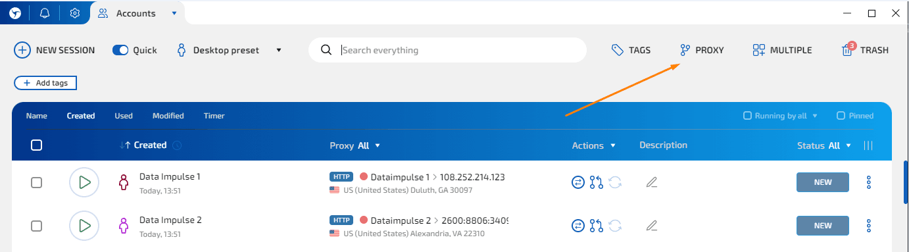The height and width of the screenshot is (252, 909).
Task: Launch the Data Impulse 1 session
Action: coord(84,182)
